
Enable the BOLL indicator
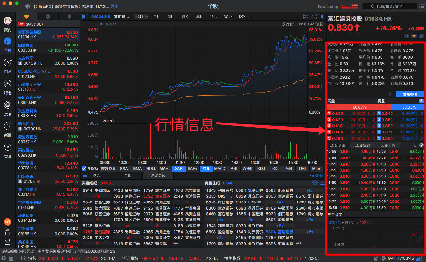pyautogui.click(x=151, y=169)
